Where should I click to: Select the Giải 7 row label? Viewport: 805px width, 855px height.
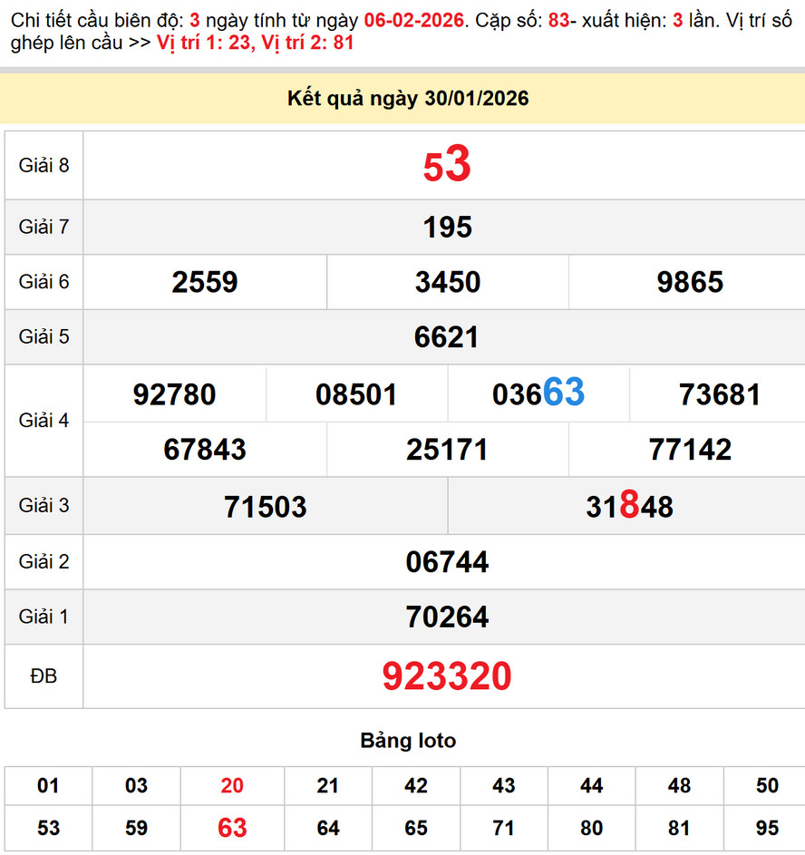[x=43, y=228]
